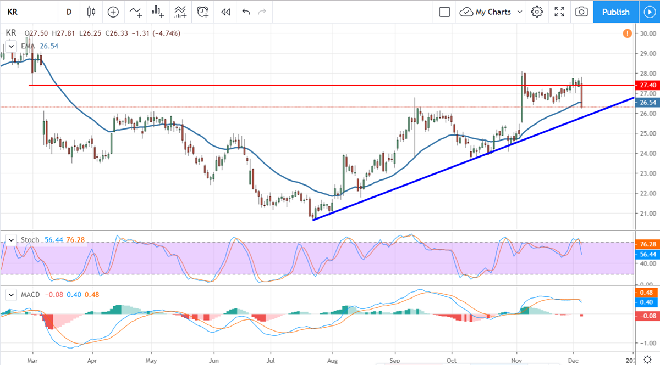Open the candlestick chart style selector
The image size is (660, 365).
tap(91, 12)
